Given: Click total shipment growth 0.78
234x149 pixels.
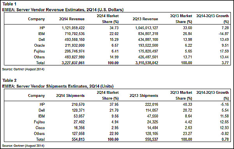Looking at the screenshot, I should pyautogui.click(x=225, y=139).
